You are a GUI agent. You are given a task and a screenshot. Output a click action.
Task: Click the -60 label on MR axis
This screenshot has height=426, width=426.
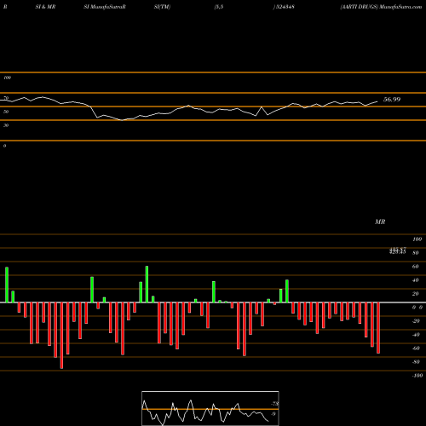tap(416, 348)
